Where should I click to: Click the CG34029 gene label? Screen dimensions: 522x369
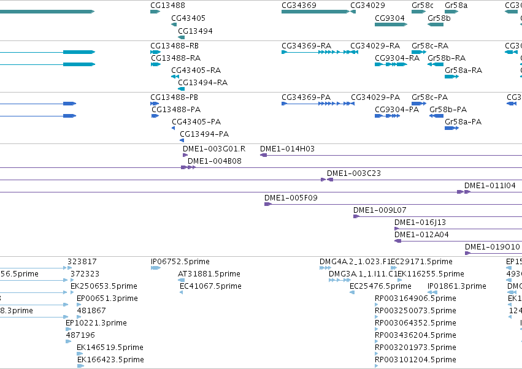tap(367, 6)
